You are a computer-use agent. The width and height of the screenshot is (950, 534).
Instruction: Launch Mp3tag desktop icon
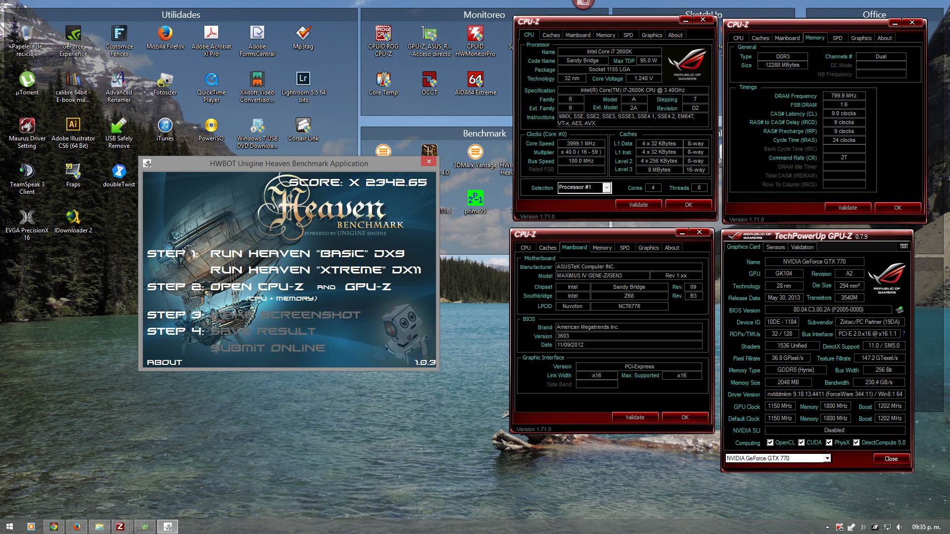point(303,38)
